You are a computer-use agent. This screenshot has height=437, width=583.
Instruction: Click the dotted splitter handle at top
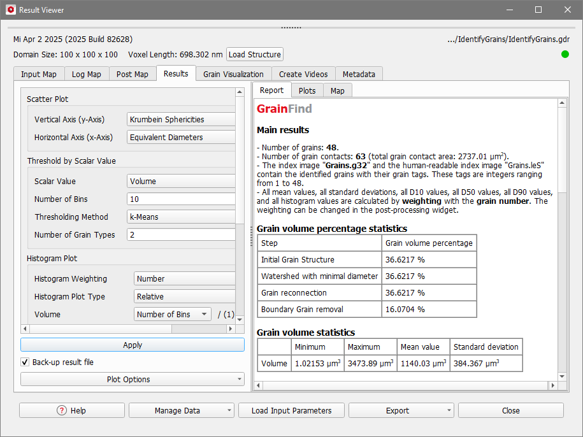pos(291,27)
